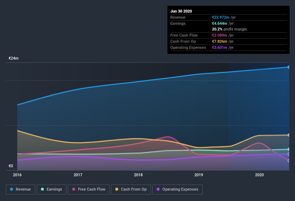Click the Earnings row label in the tooltip
This screenshot has width=295, height=201.
point(178,23)
